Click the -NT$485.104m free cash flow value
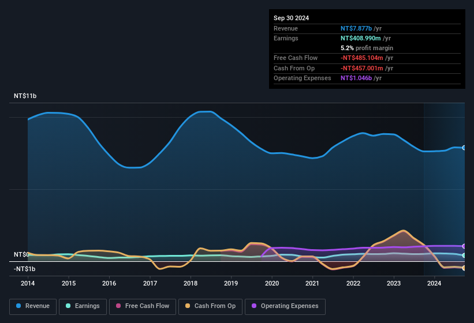474x323 pixels. click(362, 58)
